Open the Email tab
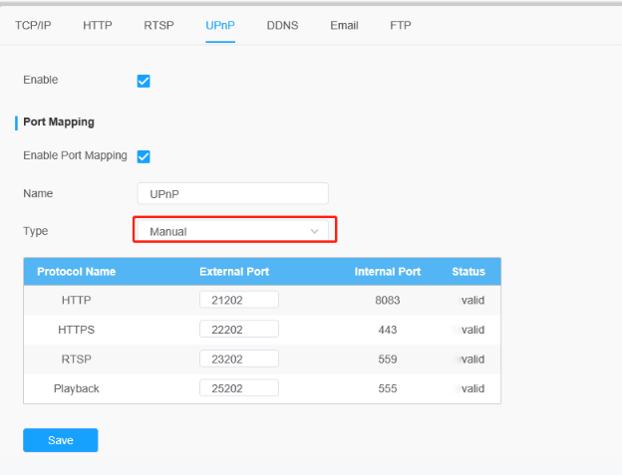622x475 pixels. [x=344, y=25]
